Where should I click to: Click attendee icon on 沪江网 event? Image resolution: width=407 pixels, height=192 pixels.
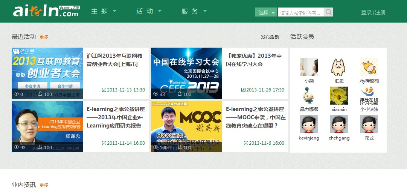click(40, 94)
